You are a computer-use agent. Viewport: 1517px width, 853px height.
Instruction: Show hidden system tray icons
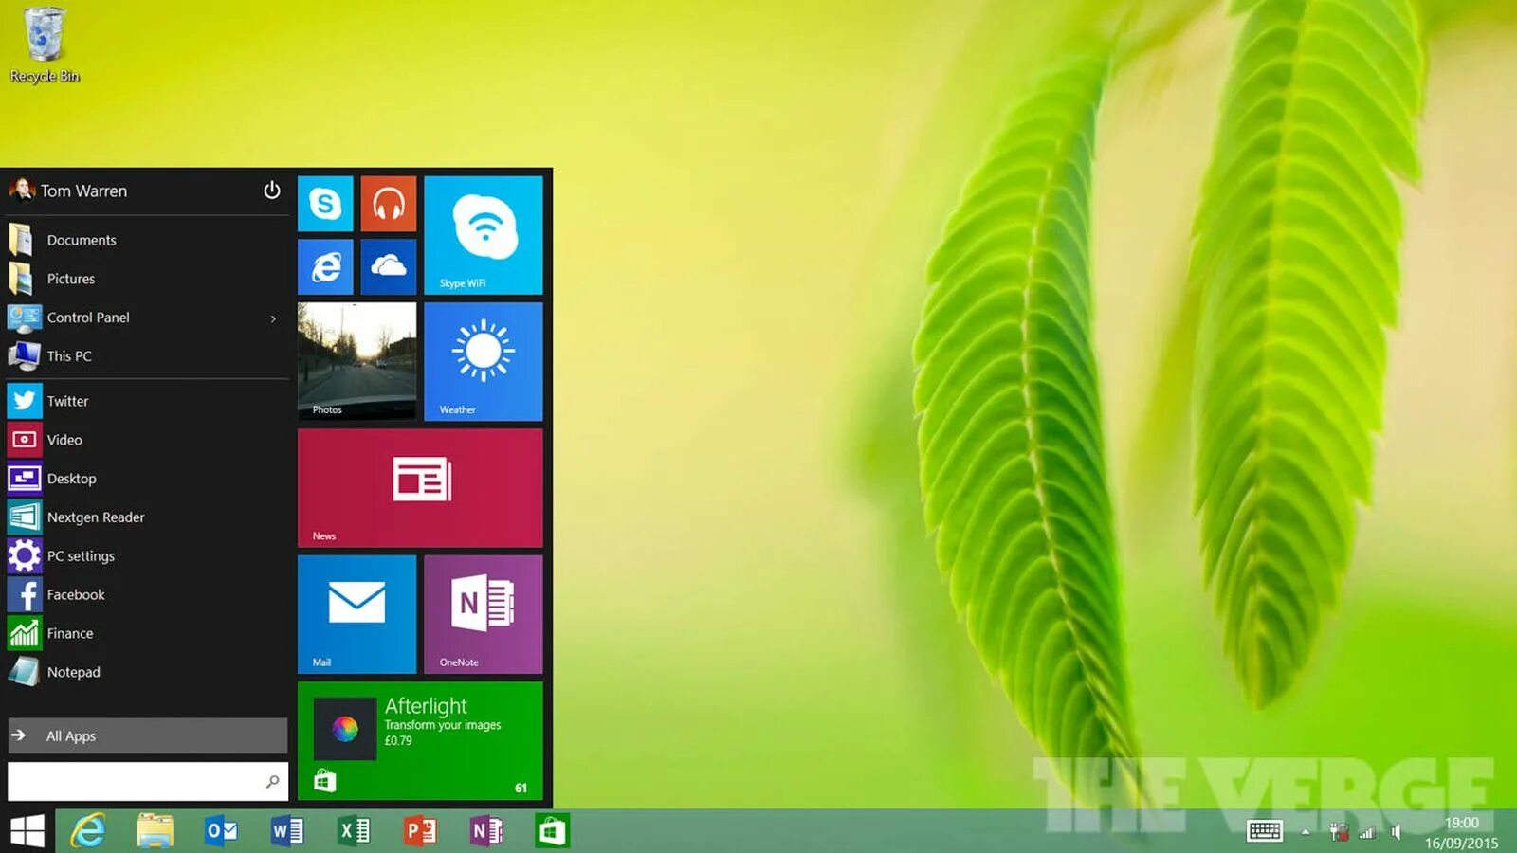tap(1306, 832)
